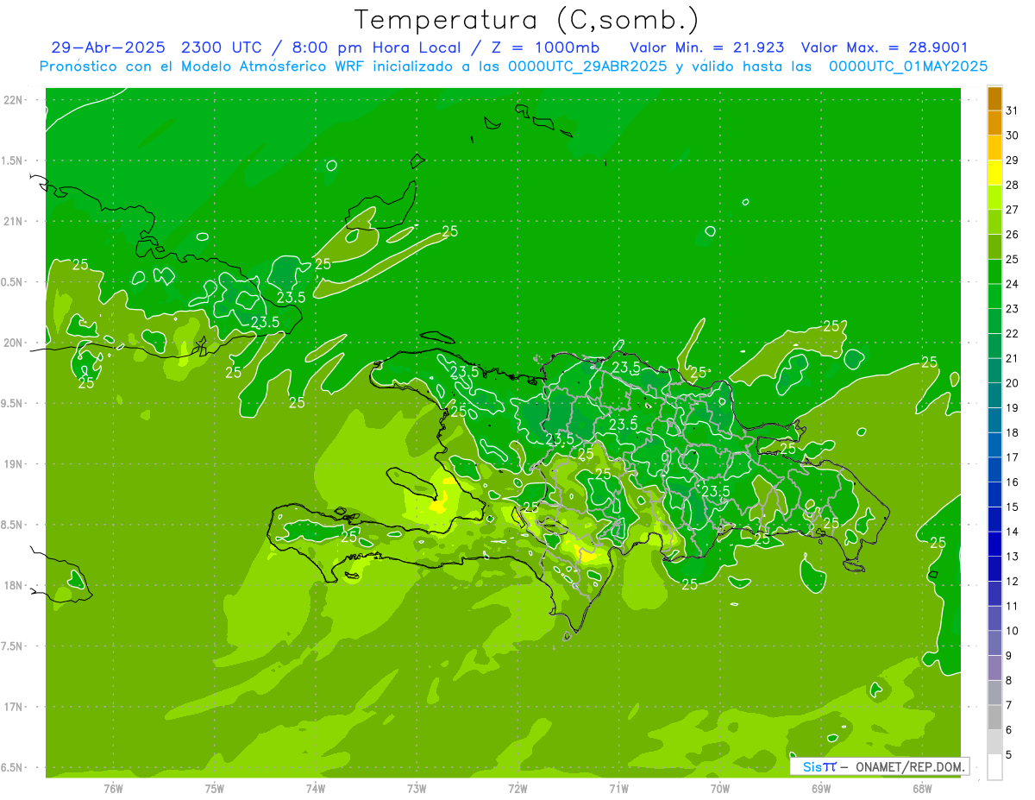
Task: Select the gray swatch between 6 and 7
Action: (994, 717)
